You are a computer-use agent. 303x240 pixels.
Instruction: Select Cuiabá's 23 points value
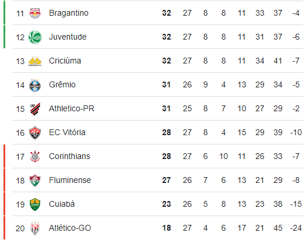click(167, 204)
